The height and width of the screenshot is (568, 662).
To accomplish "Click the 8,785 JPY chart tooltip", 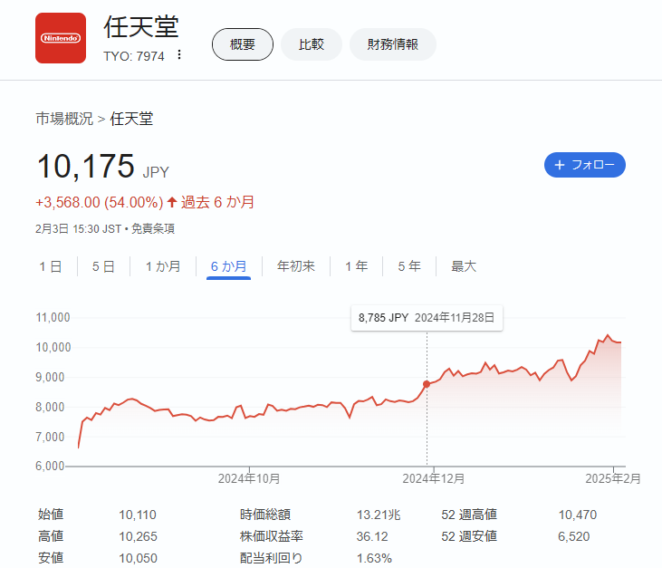I will point(427,318).
